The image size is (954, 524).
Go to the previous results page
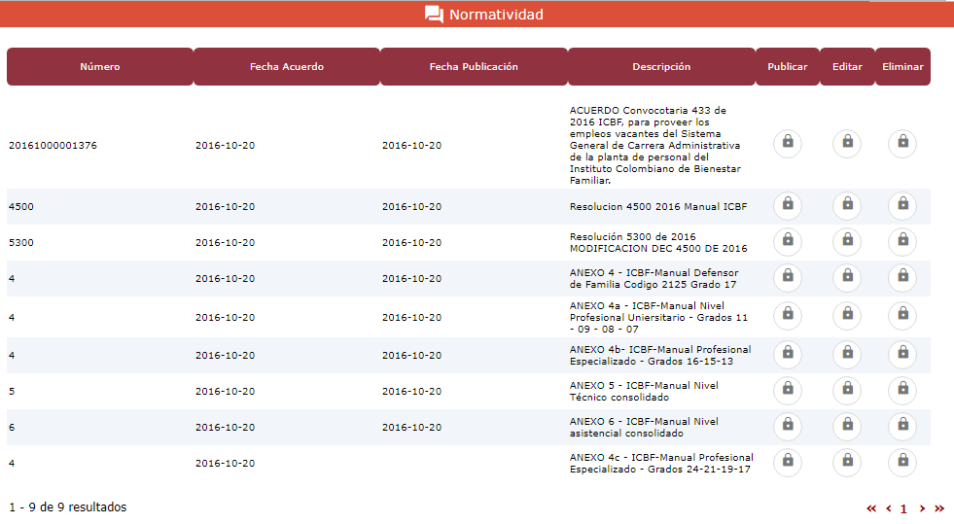(888, 508)
